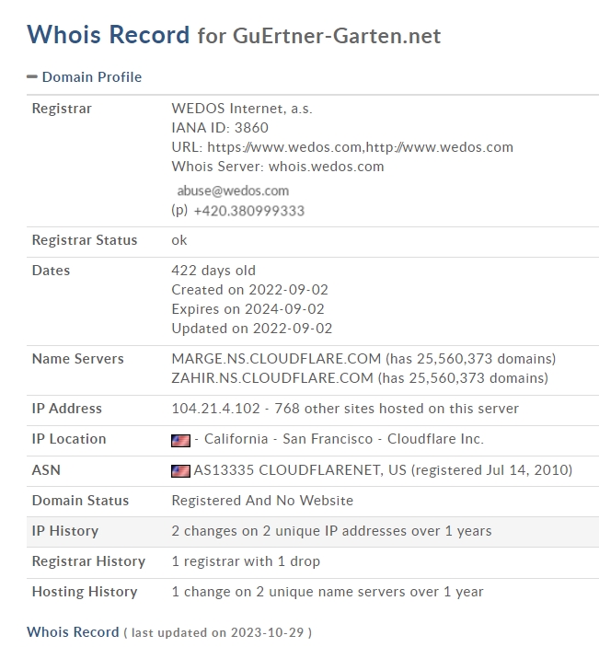
Task: Click the Registrar Status row label
Action: point(85,240)
